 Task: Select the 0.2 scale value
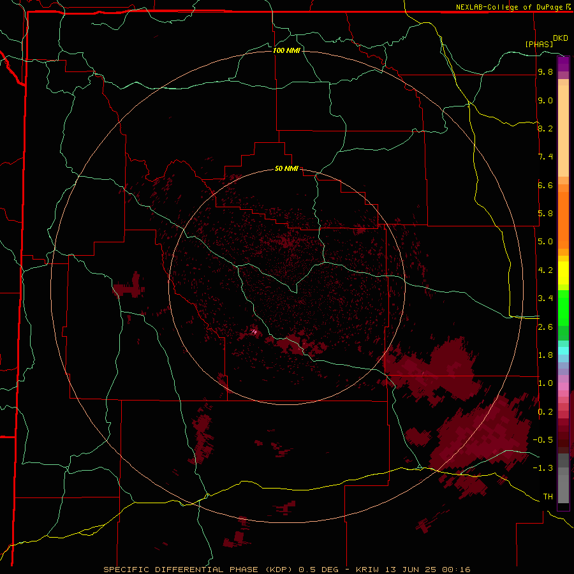coord(545,412)
